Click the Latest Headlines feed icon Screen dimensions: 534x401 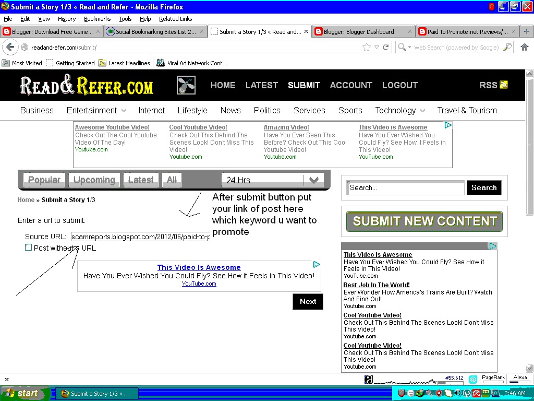click(102, 63)
